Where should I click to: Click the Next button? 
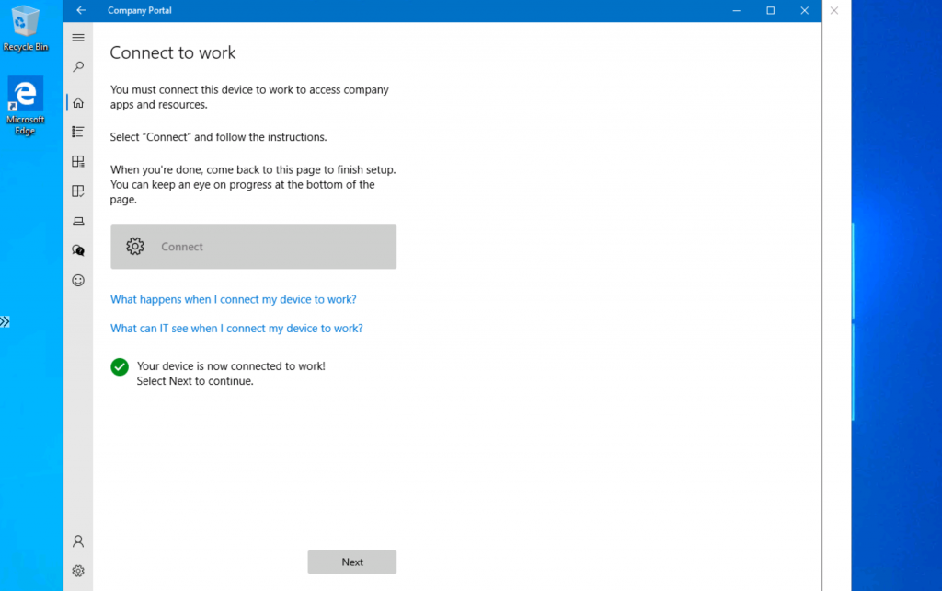352,562
